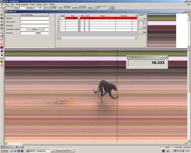This screenshot has height=153, width=191.
Task: Select the Rank cell in row 1
Action: point(63,18)
